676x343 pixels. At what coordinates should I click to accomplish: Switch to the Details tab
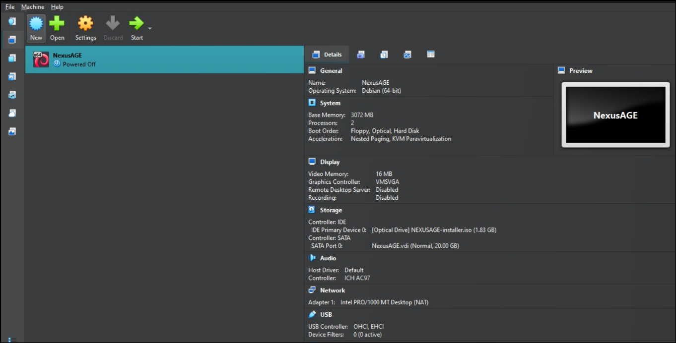point(327,55)
